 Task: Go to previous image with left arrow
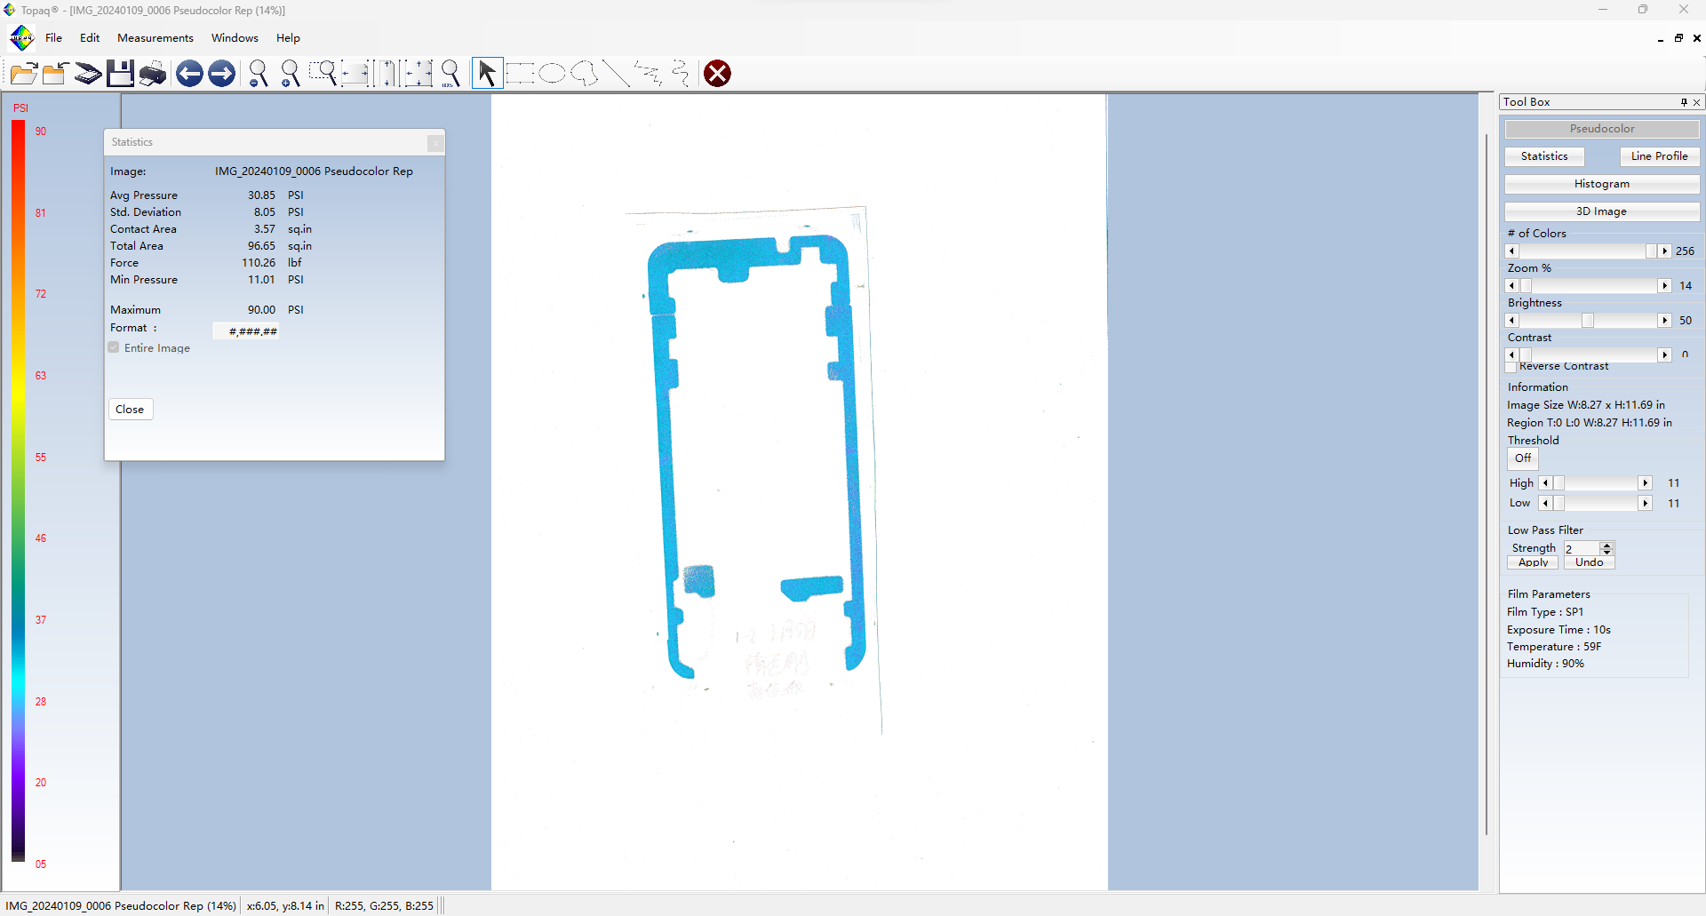(189, 74)
